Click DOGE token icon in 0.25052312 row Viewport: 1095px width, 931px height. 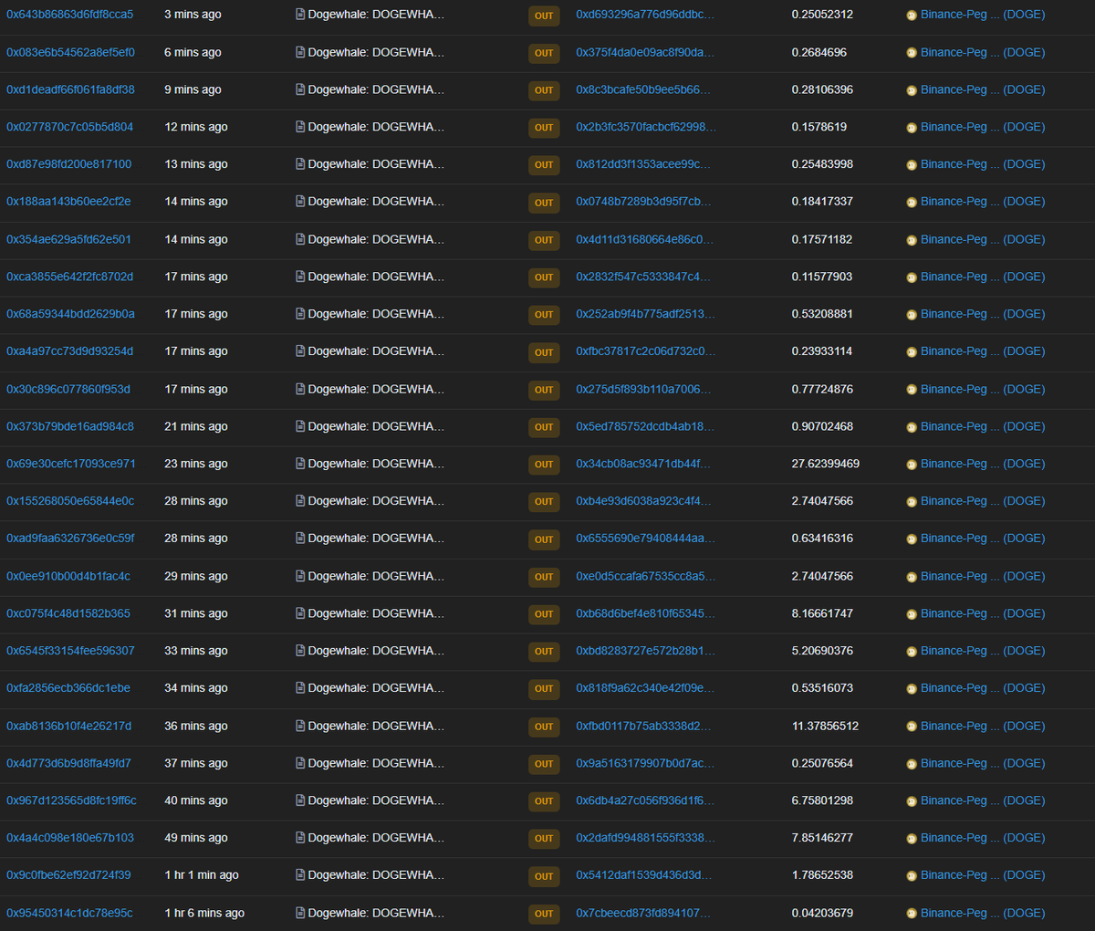(x=912, y=16)
